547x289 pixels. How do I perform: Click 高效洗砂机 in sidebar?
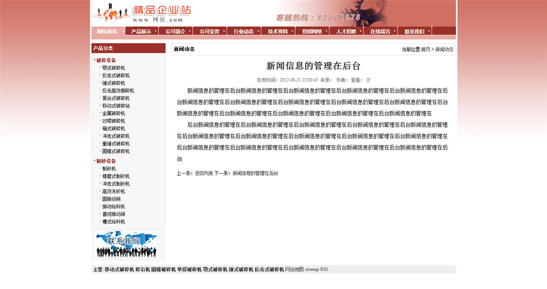tap(113, 191)
